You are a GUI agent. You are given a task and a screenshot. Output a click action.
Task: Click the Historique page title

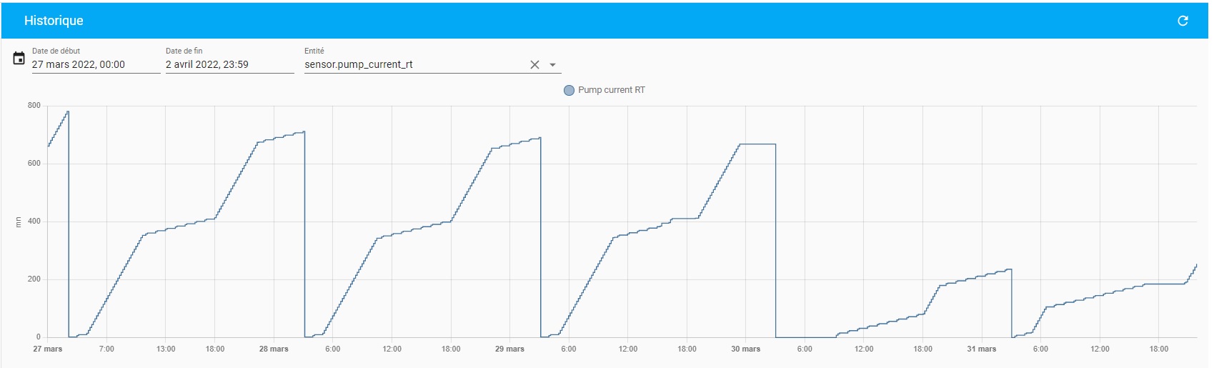pos(54,21)
